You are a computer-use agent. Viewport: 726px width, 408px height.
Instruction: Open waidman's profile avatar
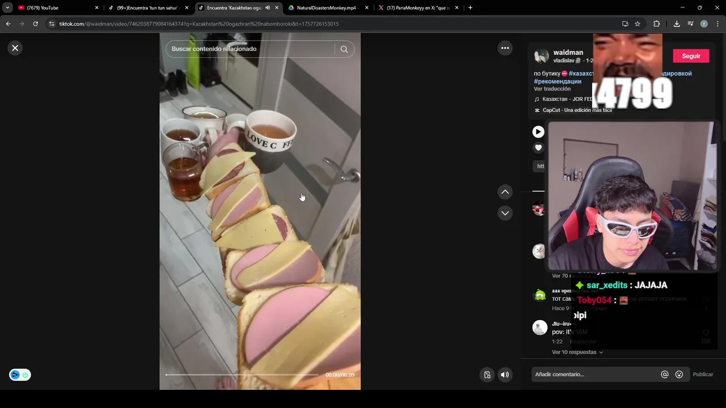[x=542, y=56]
